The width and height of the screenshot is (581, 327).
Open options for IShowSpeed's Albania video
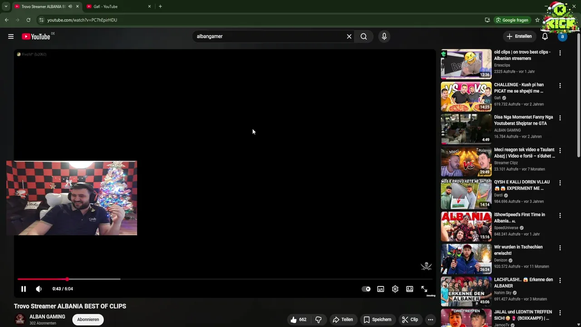[x=560, y=215]
